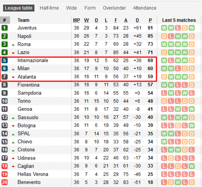This screenshot has width=202, height=187.
Task: Select the League table tab
Action: point(19,8)
